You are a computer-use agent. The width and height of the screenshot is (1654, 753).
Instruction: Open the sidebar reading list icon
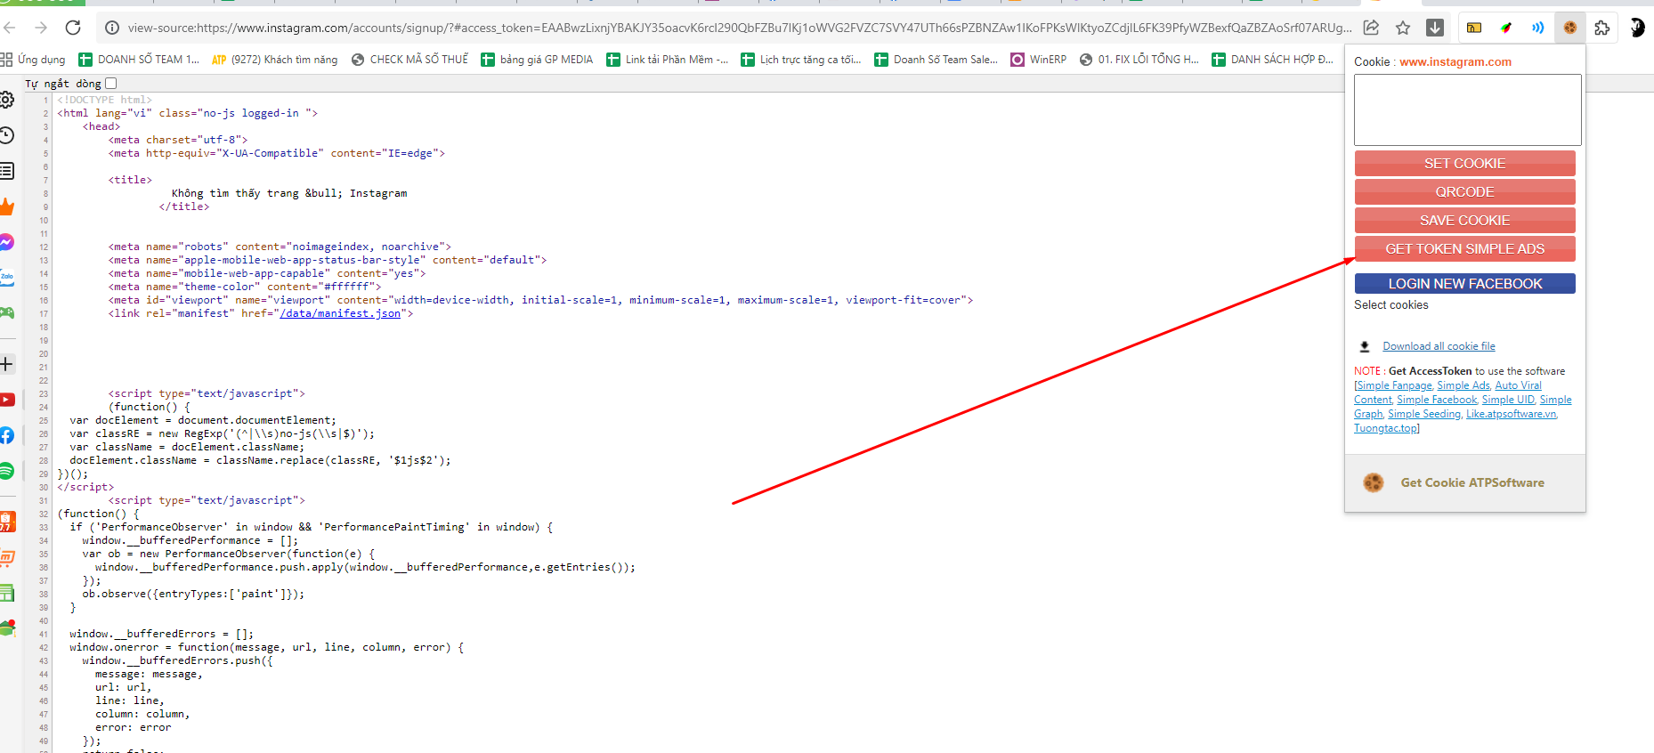pyautogui.click(x=5, y=170)
